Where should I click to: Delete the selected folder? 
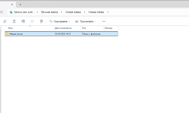coord(41,21)
